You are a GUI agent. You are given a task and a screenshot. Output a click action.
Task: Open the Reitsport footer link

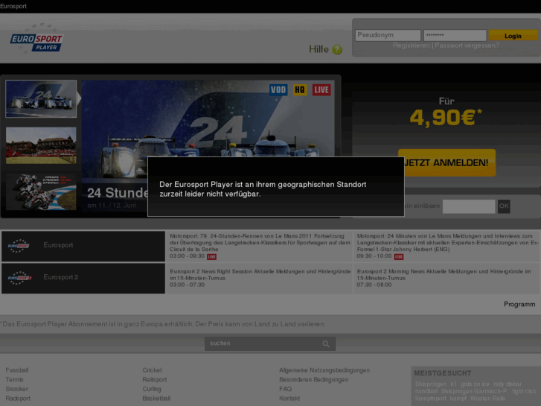(155, 380)
